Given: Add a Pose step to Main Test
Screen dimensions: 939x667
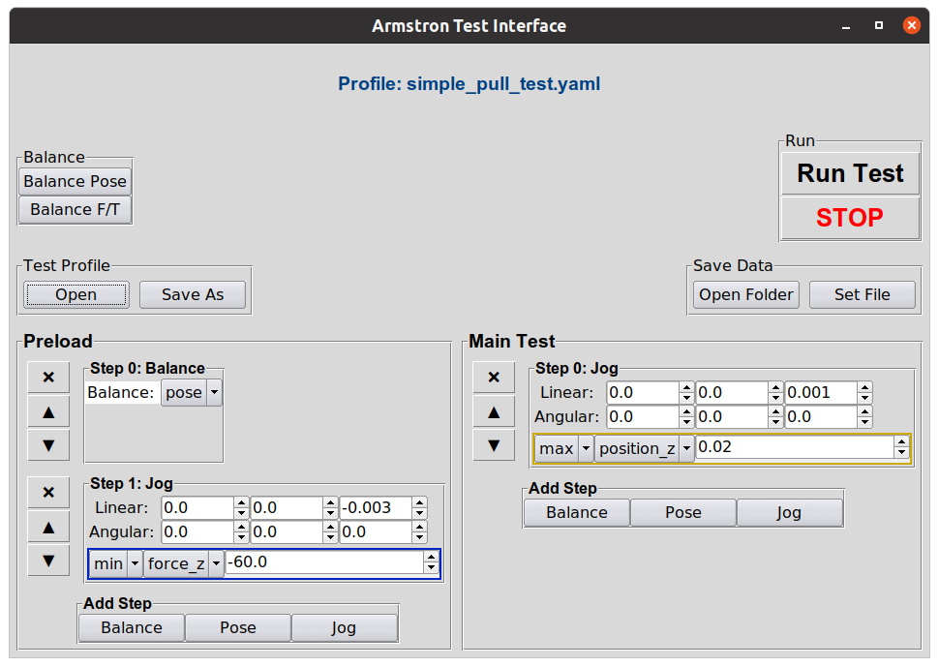Looking at the screenshot, I should pos(683,512).
